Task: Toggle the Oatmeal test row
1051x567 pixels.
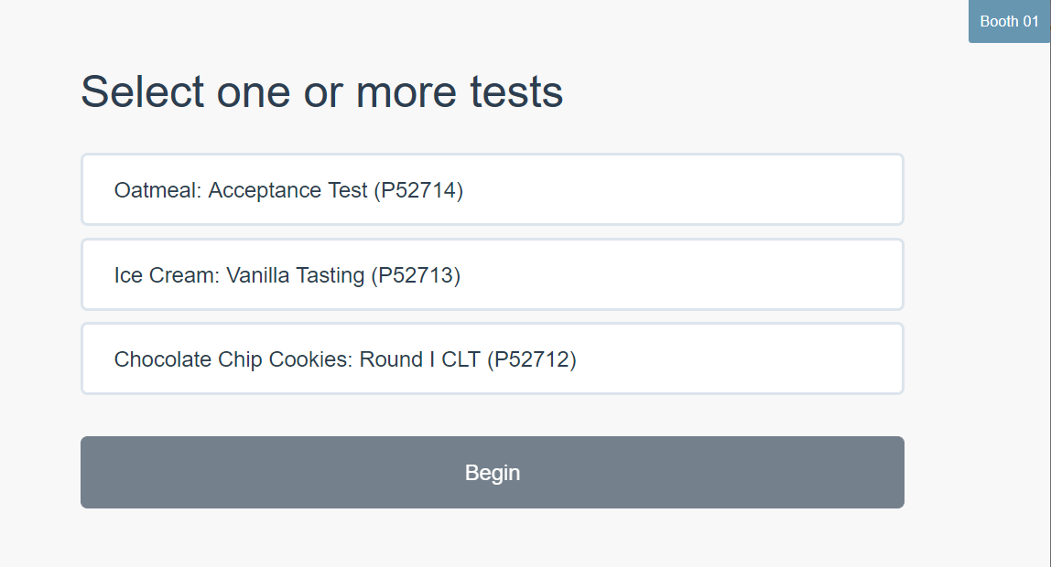Action: click(493, 190)
